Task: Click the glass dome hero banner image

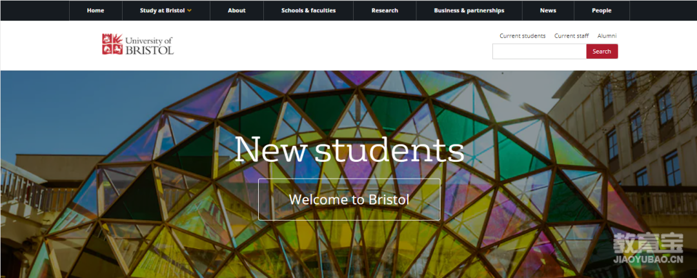Action: click(x=348, y=174)
